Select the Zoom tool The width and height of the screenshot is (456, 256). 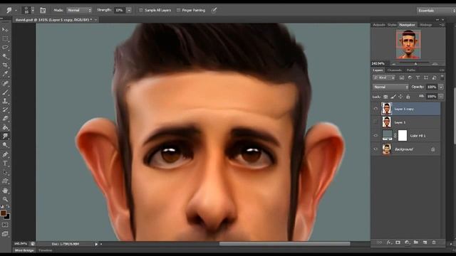coord(5,199)
